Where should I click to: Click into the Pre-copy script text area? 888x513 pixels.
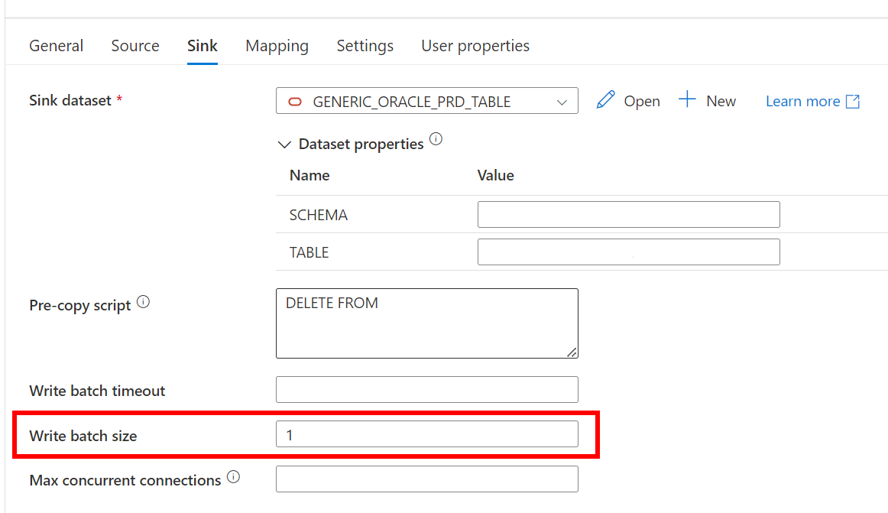427,323
